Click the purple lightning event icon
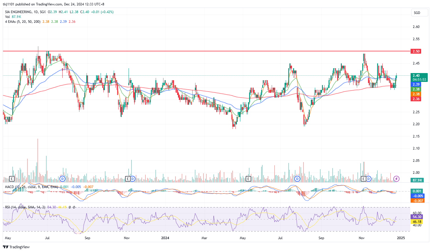432x252 pixels. (396, 179)
